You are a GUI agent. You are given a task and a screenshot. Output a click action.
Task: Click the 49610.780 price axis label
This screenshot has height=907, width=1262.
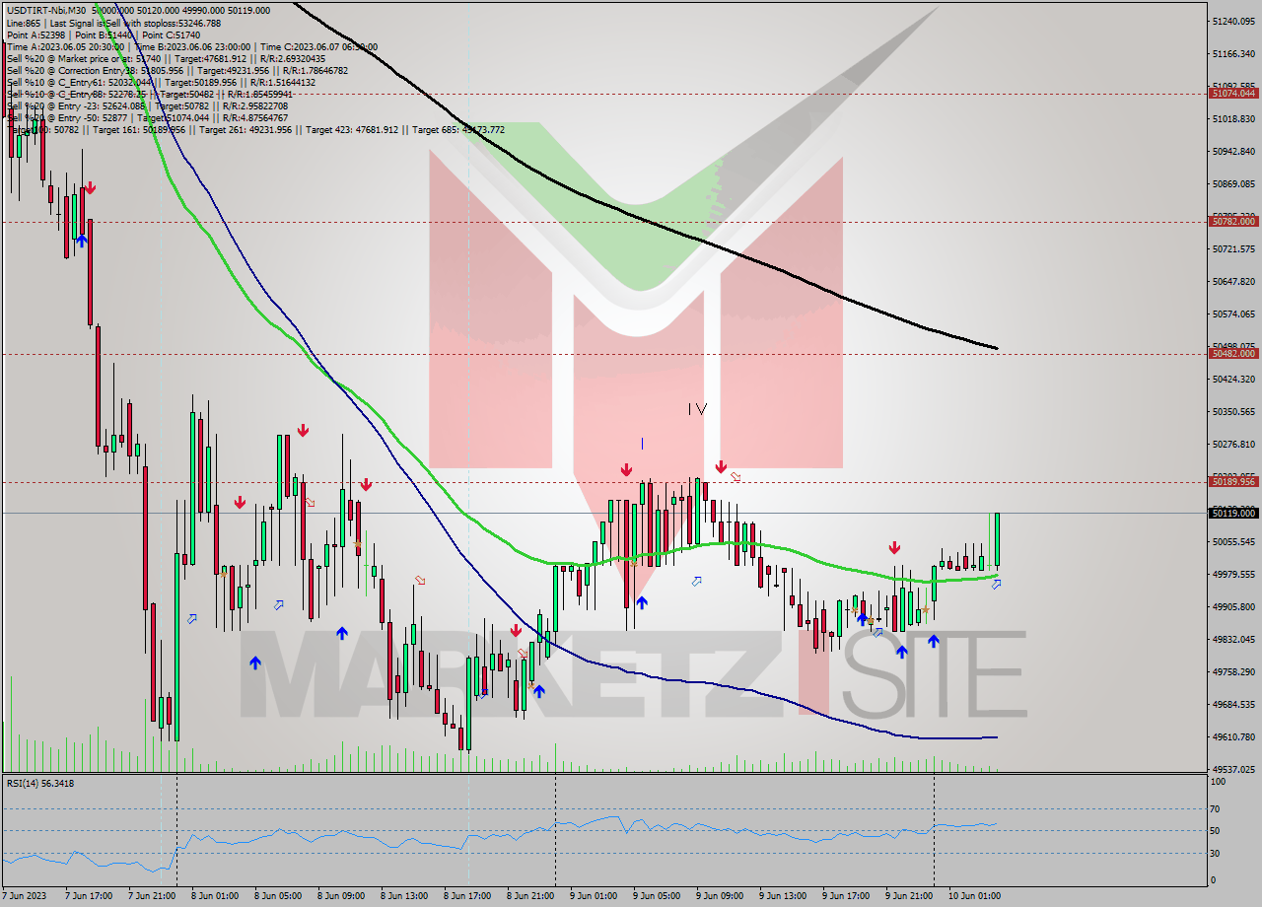tap(1236, 736)
